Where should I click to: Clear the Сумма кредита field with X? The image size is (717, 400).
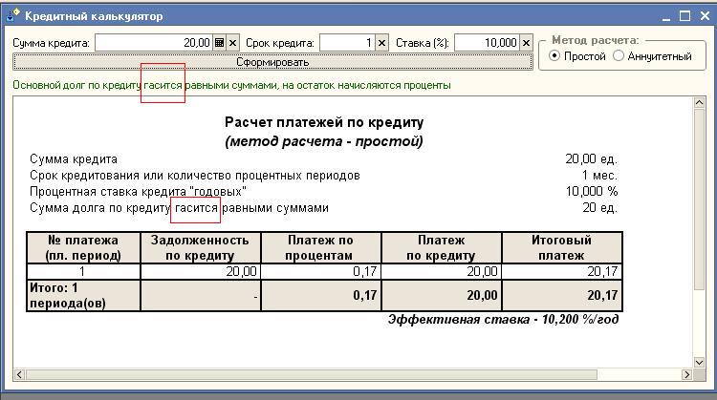tap(232, 43)
